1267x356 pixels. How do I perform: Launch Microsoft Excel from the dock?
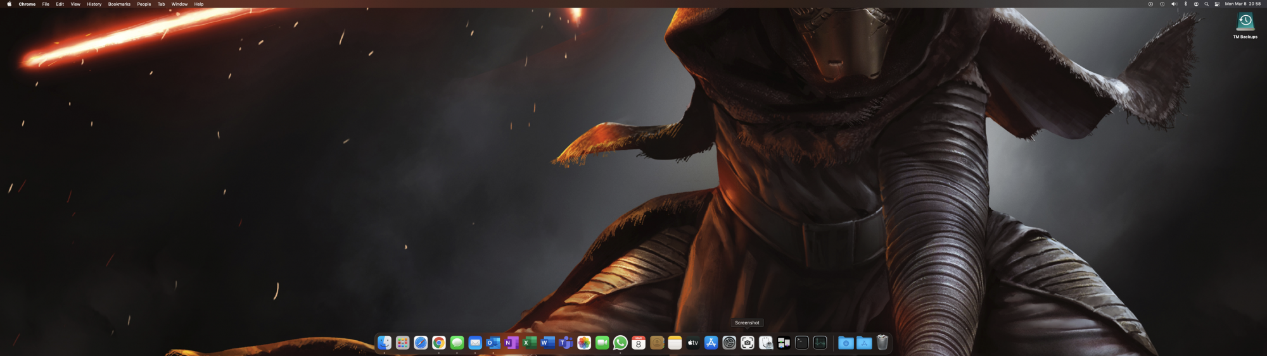click(x=530, y=343)
